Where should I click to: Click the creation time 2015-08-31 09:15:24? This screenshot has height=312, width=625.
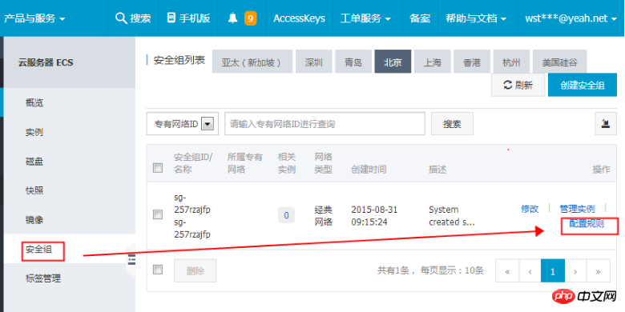tap(375, 216)
